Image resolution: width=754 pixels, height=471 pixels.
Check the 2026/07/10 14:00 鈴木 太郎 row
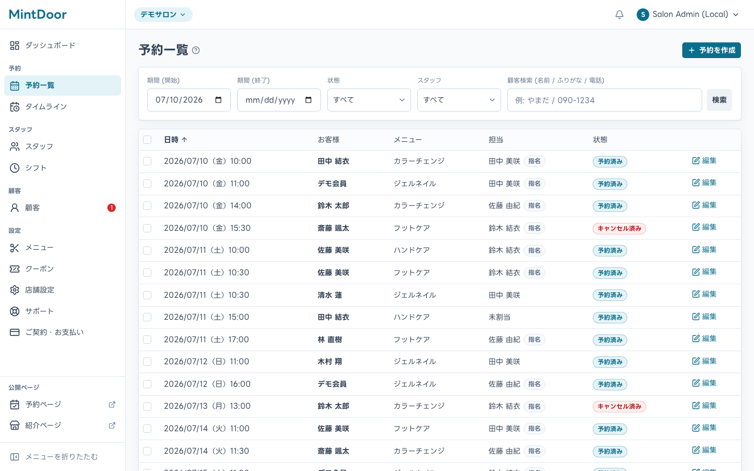[147, 206]
